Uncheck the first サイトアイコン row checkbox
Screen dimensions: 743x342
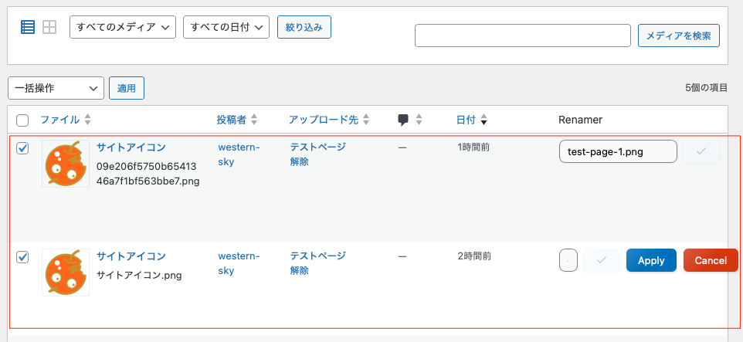22,148
